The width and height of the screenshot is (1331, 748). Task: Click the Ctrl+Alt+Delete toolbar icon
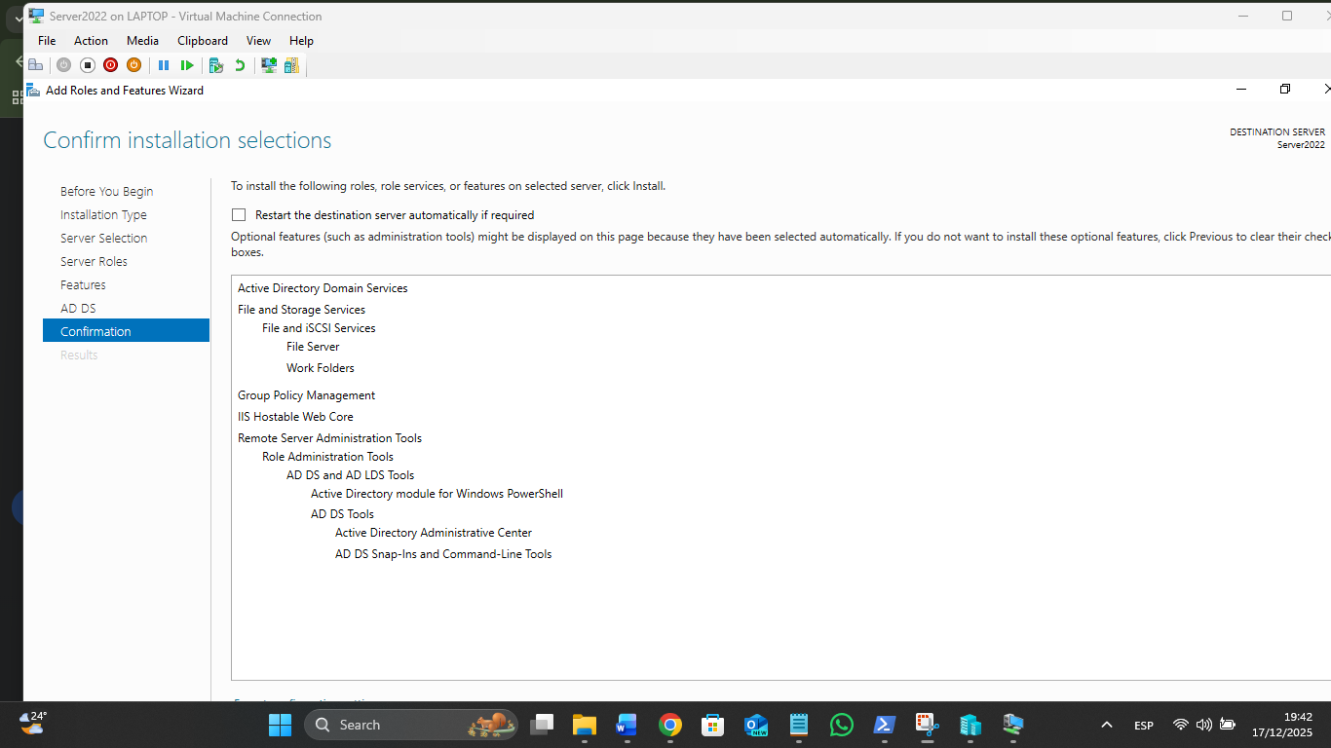point(36,65)
